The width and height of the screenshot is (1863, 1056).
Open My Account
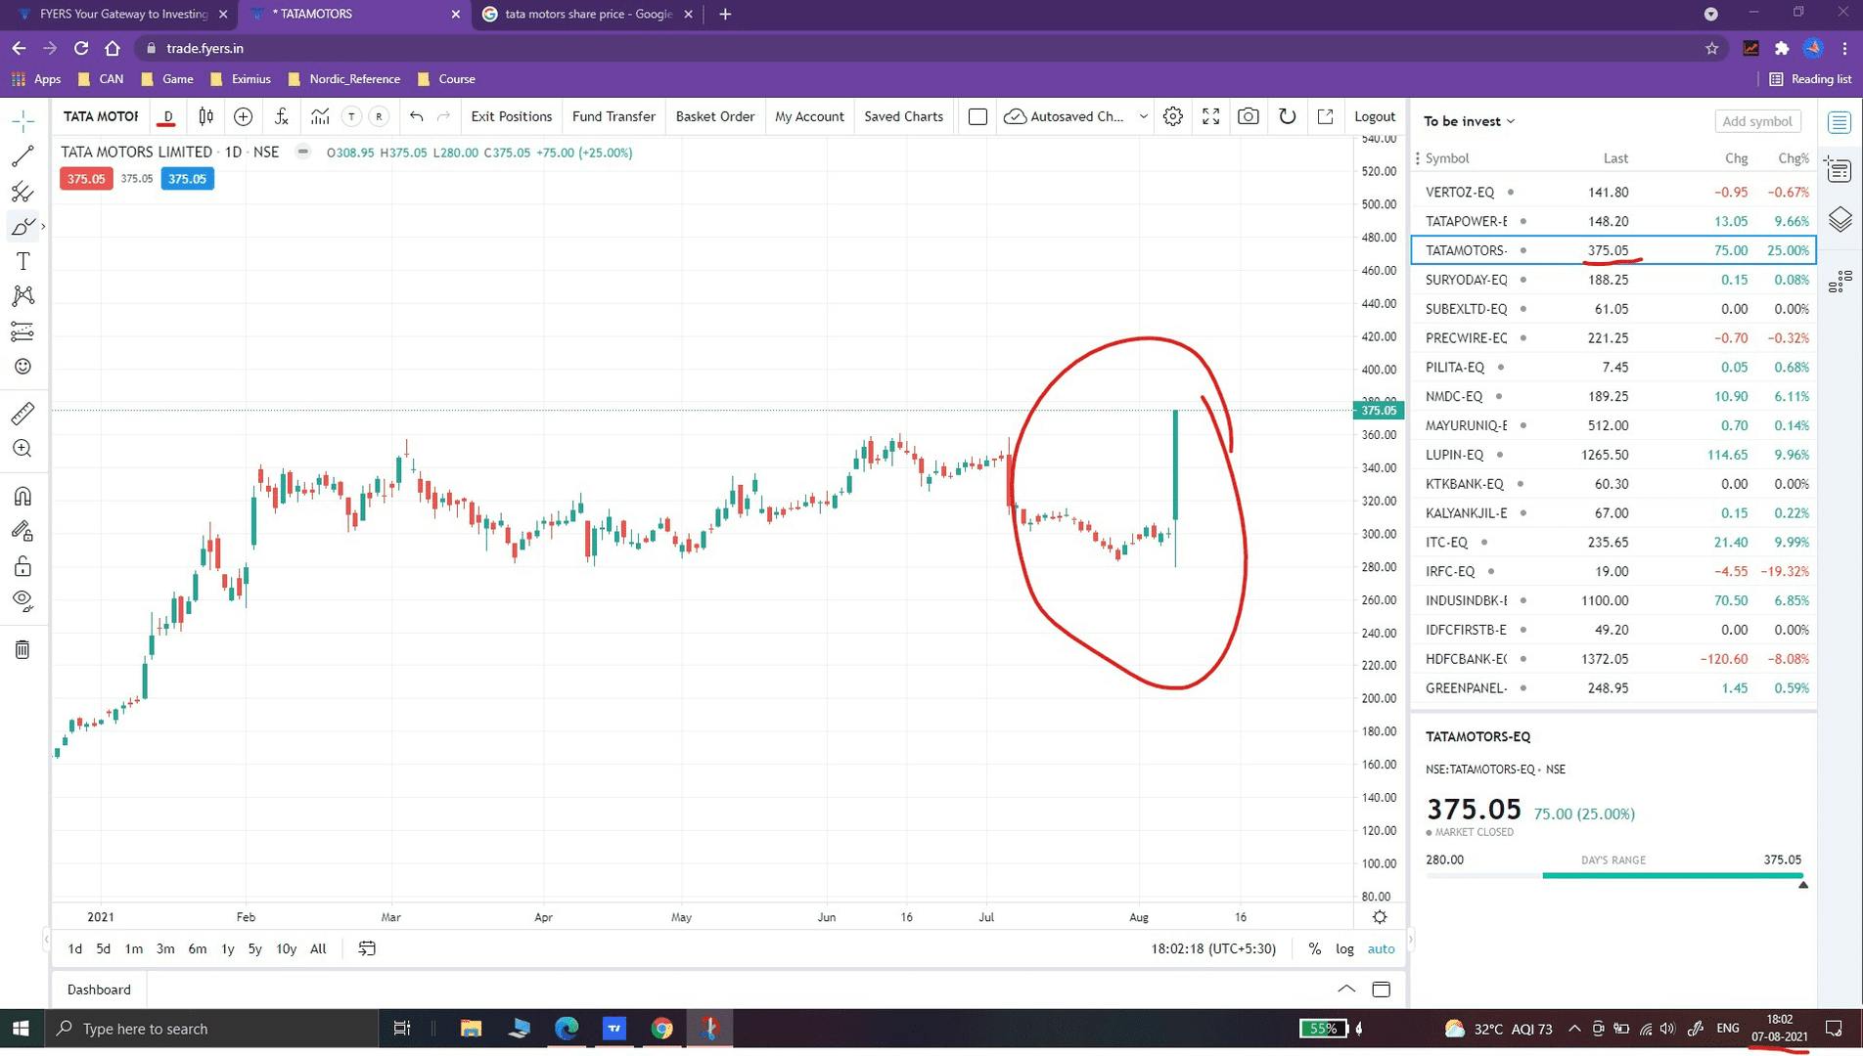coord(809,116)
